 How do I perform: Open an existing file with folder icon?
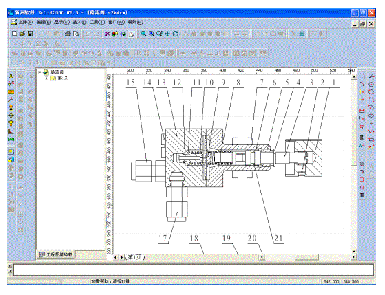tap(23, 34)
